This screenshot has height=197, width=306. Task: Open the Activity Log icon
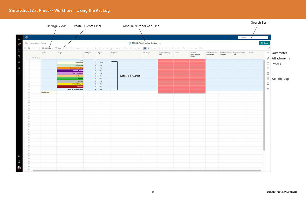pyautogui.click(x=268, y=78)
